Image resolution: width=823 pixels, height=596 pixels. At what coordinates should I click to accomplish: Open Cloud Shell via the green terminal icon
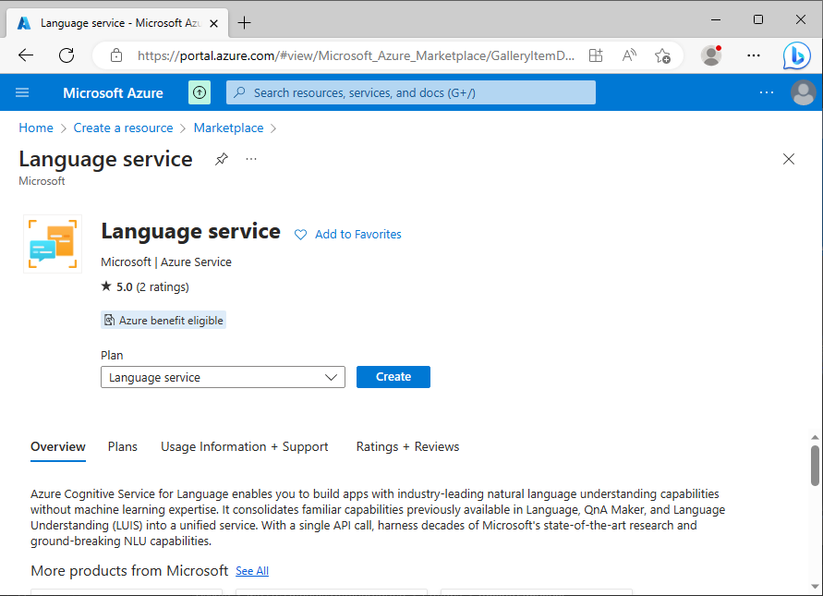click(200, 92)
